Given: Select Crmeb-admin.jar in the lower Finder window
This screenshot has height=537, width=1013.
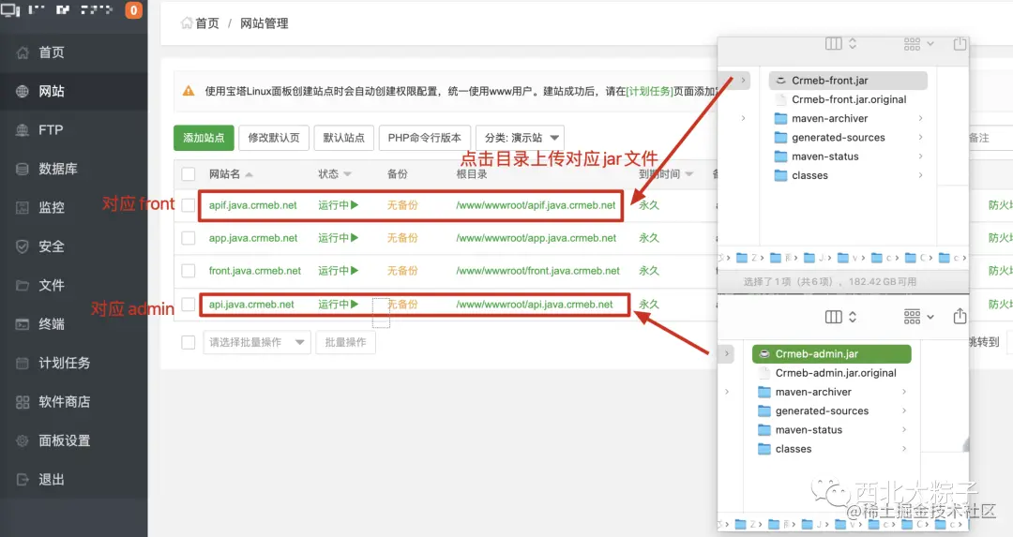Looking at the screenshot, I should pyautogui.click(x=831, y=353).
